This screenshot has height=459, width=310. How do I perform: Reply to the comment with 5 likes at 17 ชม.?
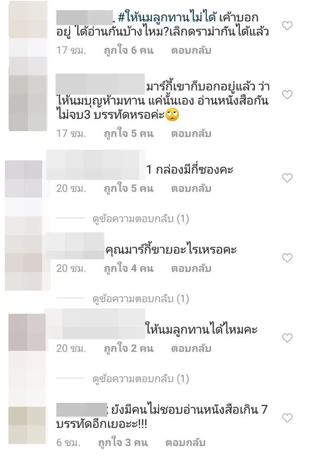(191, 133)
